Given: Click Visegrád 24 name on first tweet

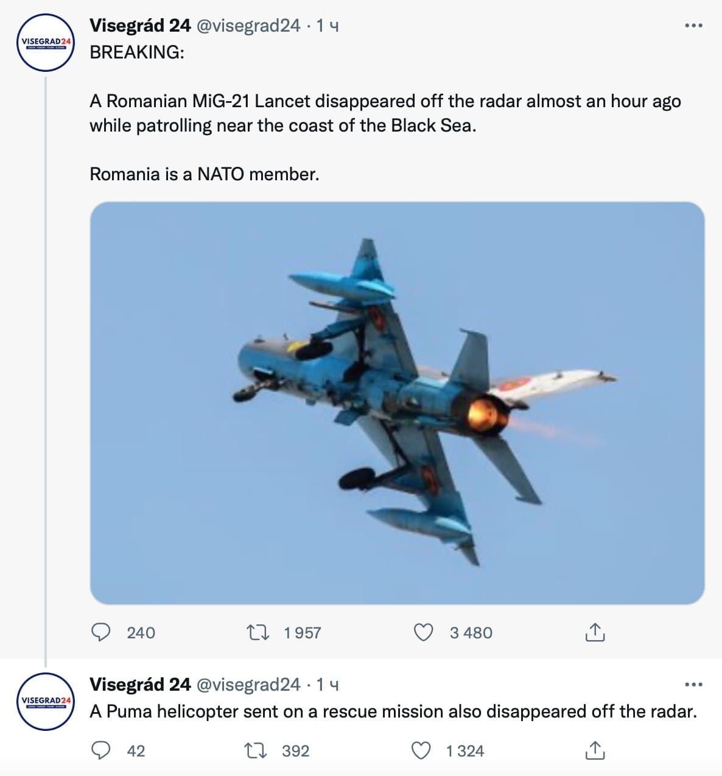Looking at the screenshot, I should tap(140, 26).
